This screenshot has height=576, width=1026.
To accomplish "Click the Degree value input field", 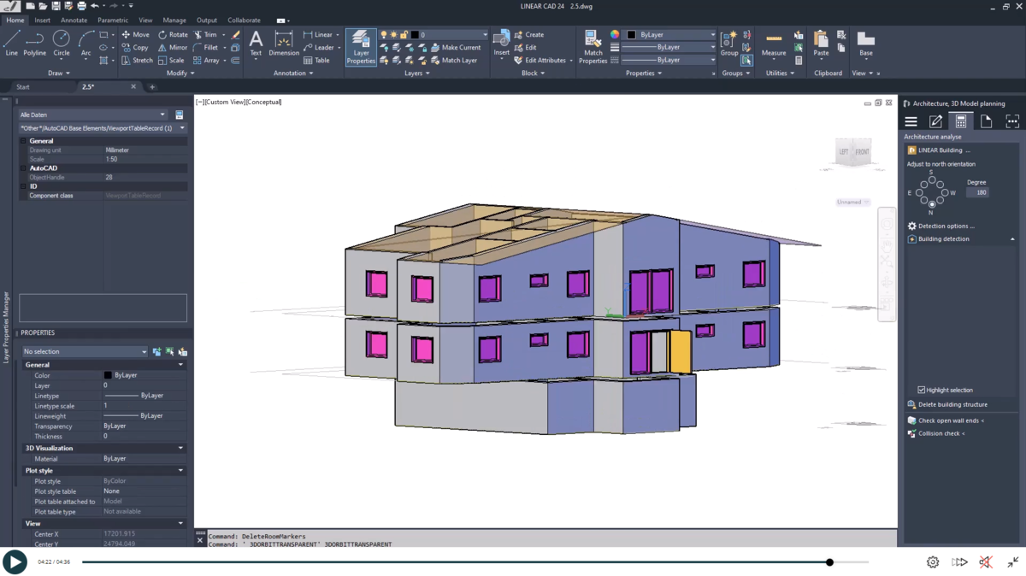I will (x=977, y=192).
